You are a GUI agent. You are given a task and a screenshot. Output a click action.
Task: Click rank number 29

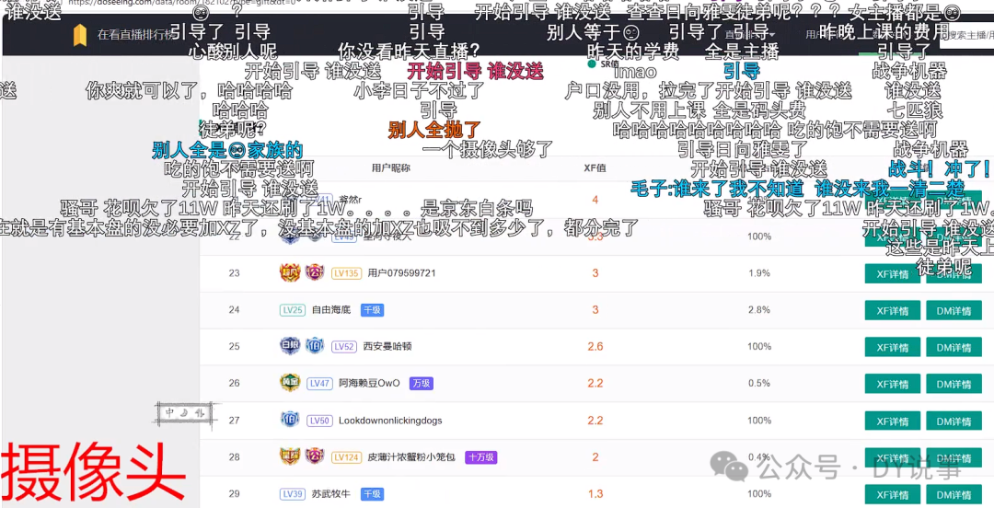pos(235,494)
